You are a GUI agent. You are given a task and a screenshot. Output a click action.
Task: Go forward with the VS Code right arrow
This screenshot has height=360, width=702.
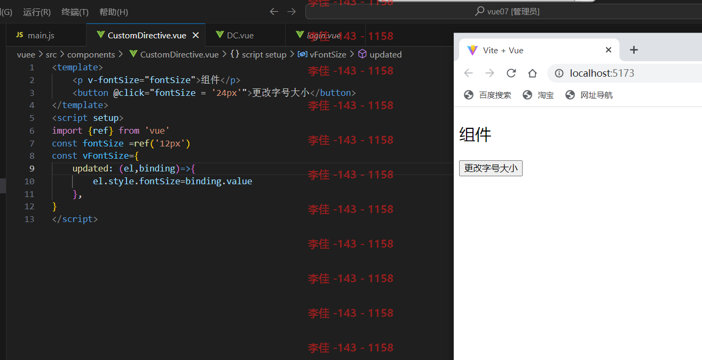[291, 11]
